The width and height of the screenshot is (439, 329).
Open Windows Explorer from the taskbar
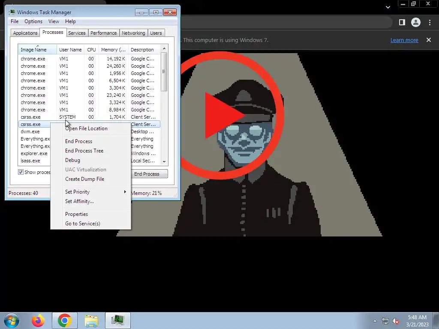coord(92,320)
